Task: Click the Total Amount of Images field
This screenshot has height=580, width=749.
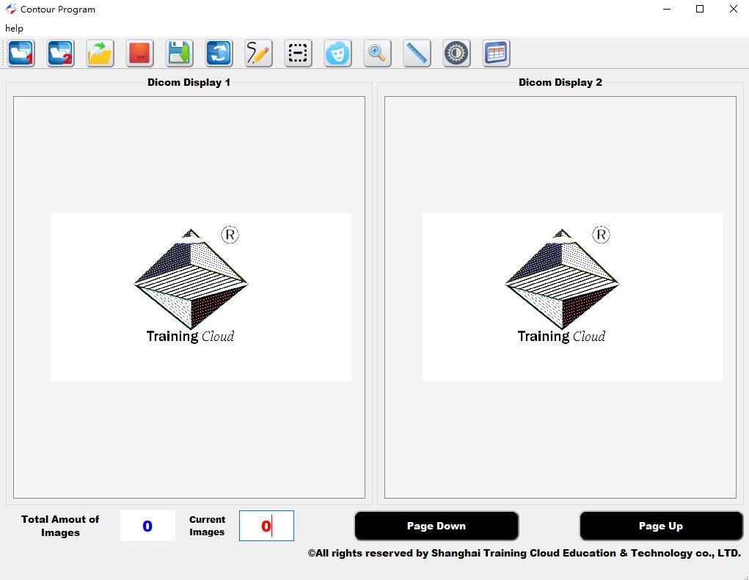Action: coord(147,526)
